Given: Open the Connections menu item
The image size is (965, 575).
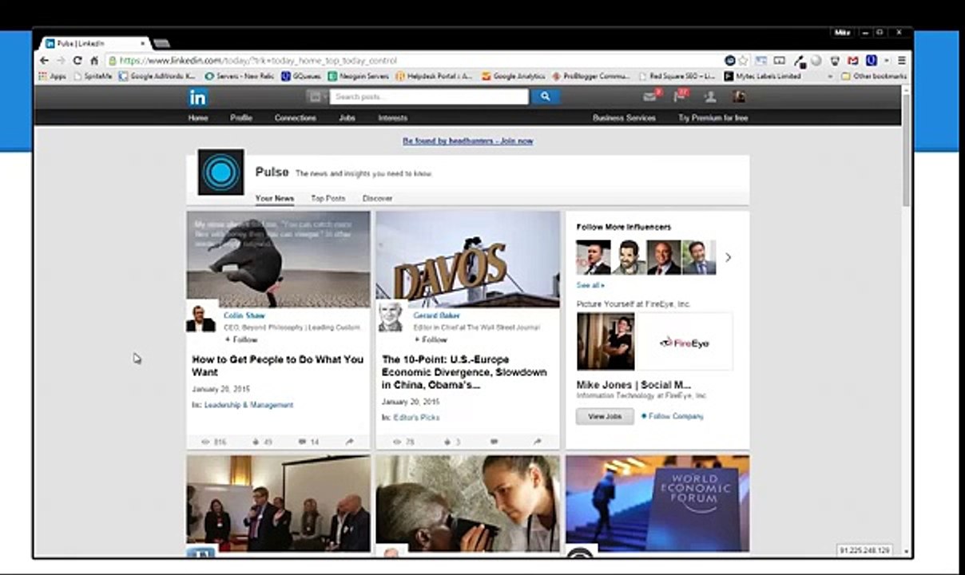Looking at the screenshot, I should point(295,117).
